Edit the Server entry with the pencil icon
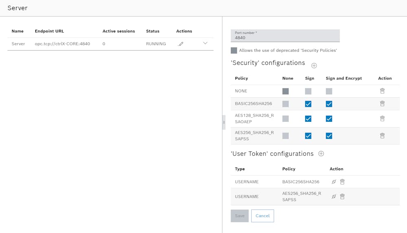 coord(181,44)
